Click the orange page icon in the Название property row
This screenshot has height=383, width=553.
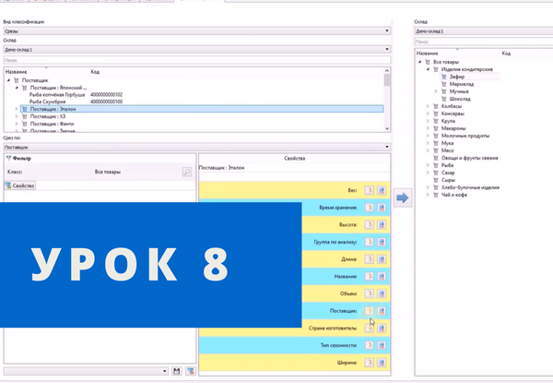click(x=370, y=276)
